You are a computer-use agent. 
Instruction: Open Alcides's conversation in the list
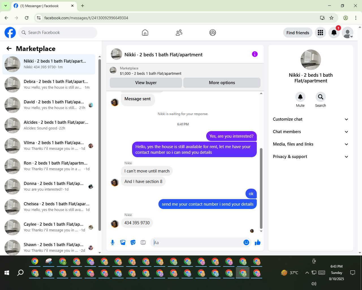click(x=49, y=125)
